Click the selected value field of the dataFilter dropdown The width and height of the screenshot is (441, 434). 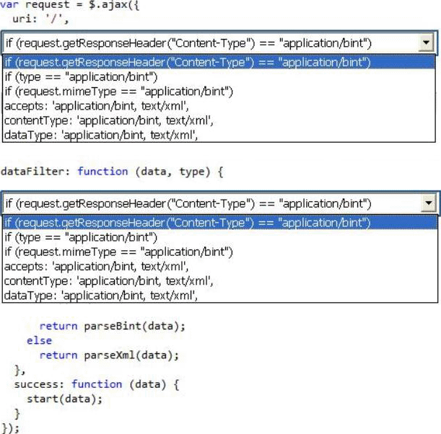click(x=209, y=204)
